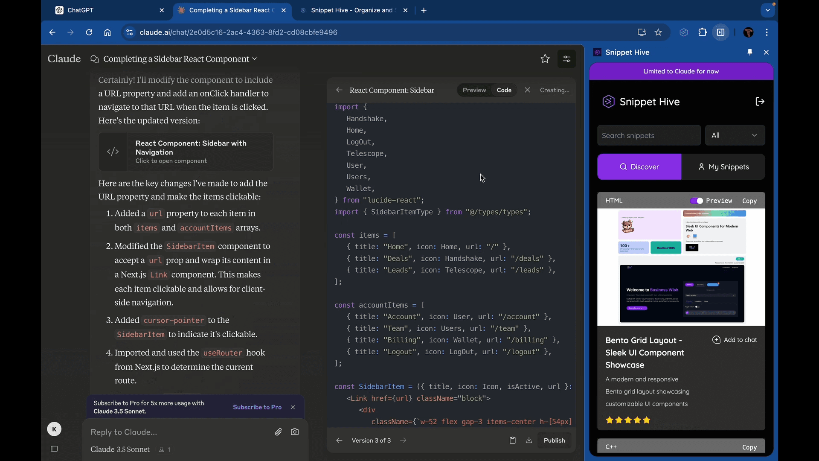Viewport: 819px width, 461px height.
Task: Unpin the Snippet Hive panel
Action: pyautogui.click(x=749, y=52)
